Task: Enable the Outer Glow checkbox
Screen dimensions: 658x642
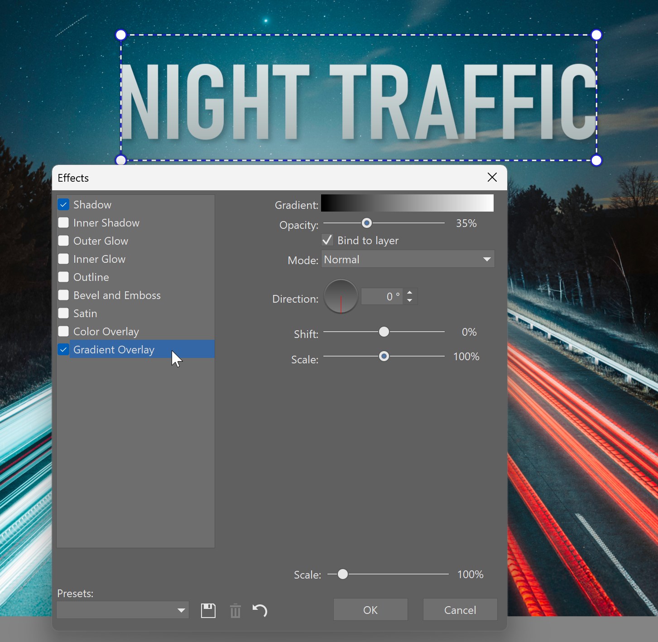Action: [x=63, y=241]
